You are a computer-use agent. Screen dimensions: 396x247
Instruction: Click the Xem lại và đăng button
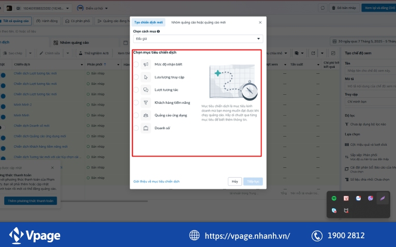pos(379,8)
